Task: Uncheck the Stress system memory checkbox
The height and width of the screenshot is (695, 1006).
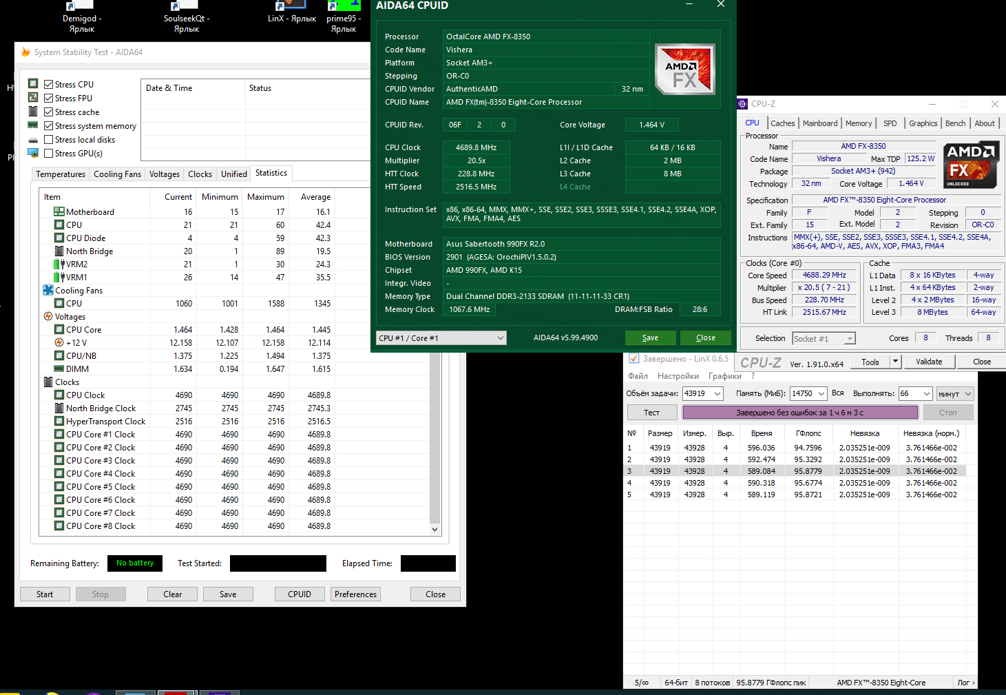Action: 49,126
